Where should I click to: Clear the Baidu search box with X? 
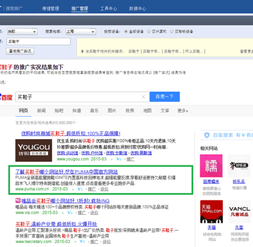click(x=143, y=97)
